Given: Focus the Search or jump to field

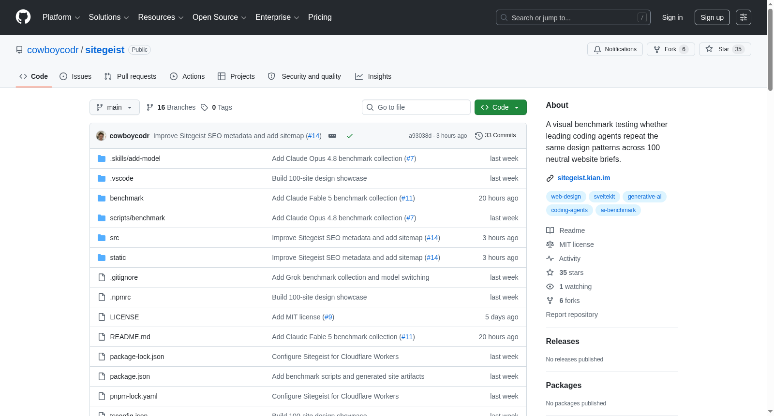Looking at the screenshot, I should coord(573,17).
